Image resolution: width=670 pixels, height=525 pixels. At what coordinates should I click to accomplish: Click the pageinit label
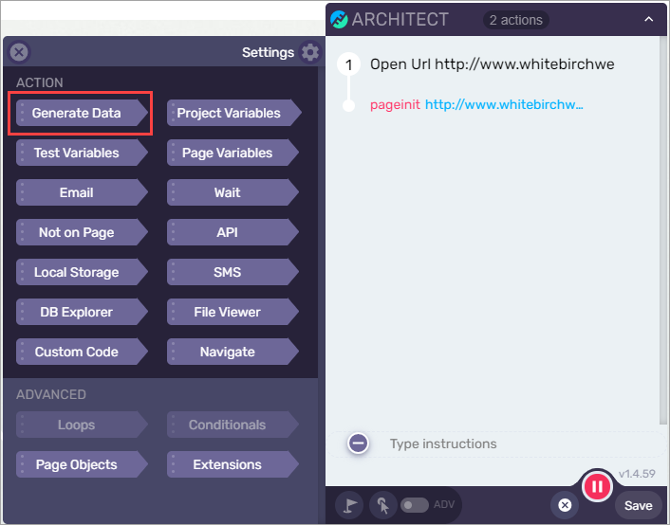[x=395, y=104]
